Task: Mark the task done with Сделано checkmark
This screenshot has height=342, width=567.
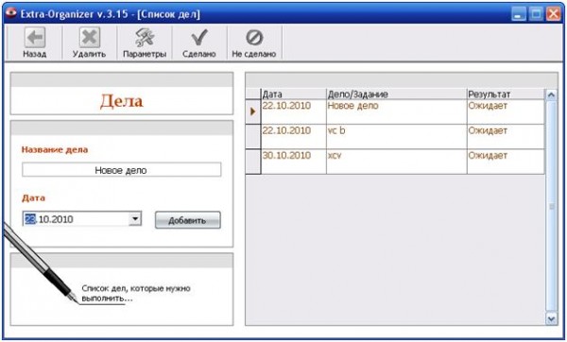Action: (199, 38)
